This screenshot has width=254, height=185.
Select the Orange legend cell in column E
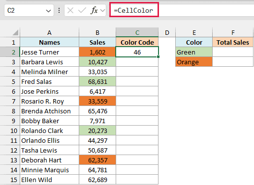[x=194, y=62]
